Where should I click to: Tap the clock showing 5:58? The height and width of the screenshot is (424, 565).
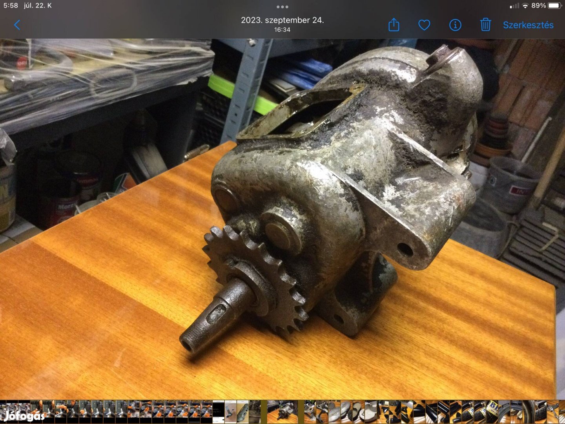pos(11,5)
